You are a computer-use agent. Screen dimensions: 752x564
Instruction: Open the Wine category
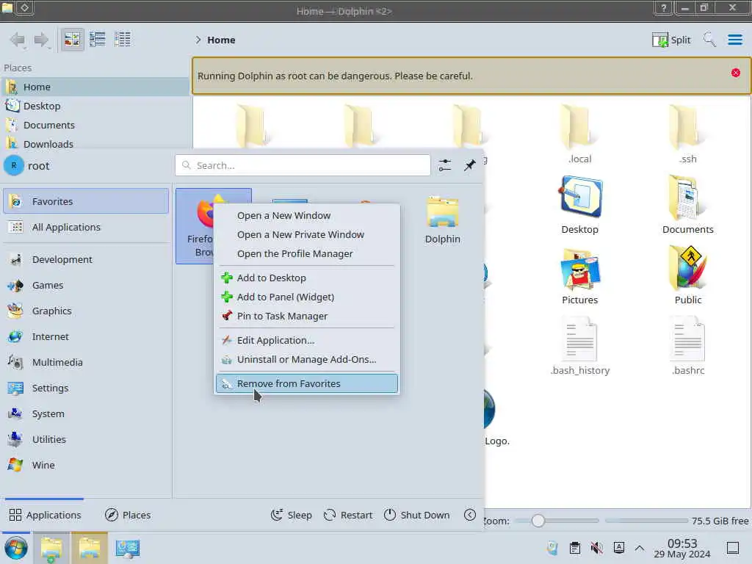click(x=86, y=465)
